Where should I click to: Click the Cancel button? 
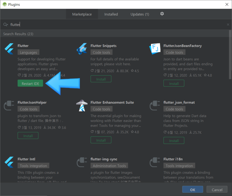tap(217, 189)
